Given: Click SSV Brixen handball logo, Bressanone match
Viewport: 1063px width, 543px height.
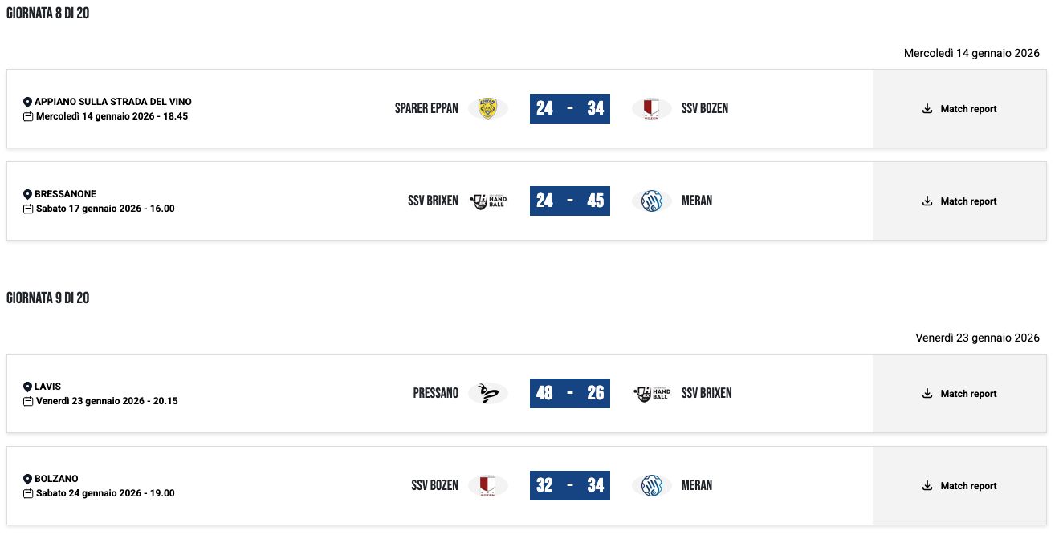Looking at the screenshot, I should (x=487, y=201).
